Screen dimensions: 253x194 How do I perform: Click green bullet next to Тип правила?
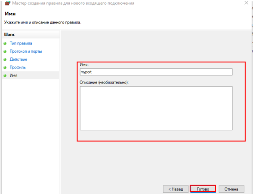5,43
